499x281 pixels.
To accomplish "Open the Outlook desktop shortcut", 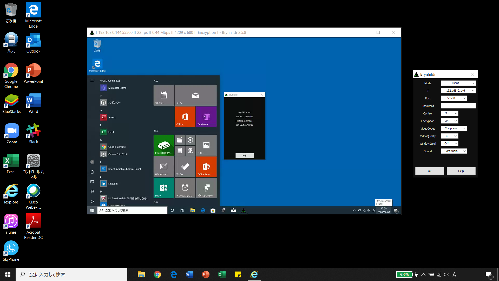I will click(x=33, y=43).
